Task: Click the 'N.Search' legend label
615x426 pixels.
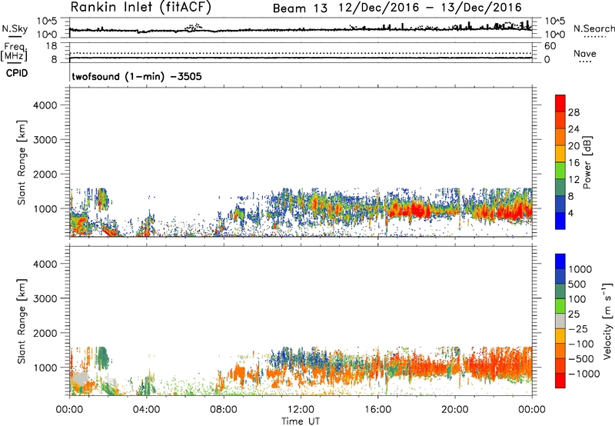Action: click(x=593, y=28)
